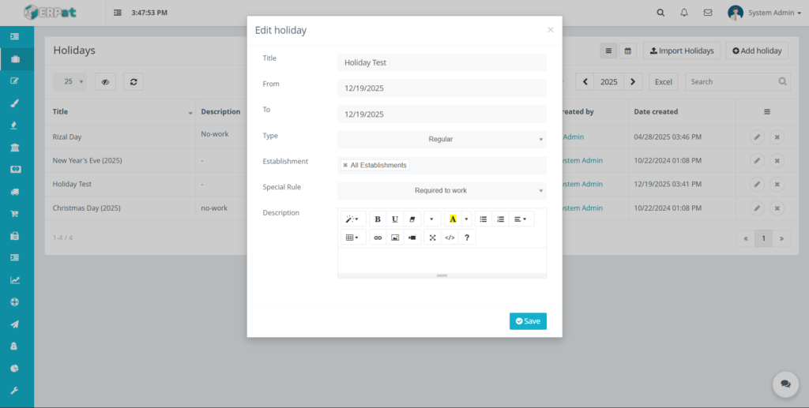The image size is (809, 408).
Task: Click the Title field Holiday Test
Action: [x=442, y=62]
